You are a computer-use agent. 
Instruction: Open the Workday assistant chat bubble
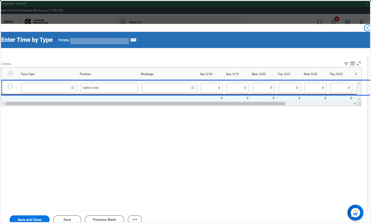pyautogui.click(x=355, y=213)
